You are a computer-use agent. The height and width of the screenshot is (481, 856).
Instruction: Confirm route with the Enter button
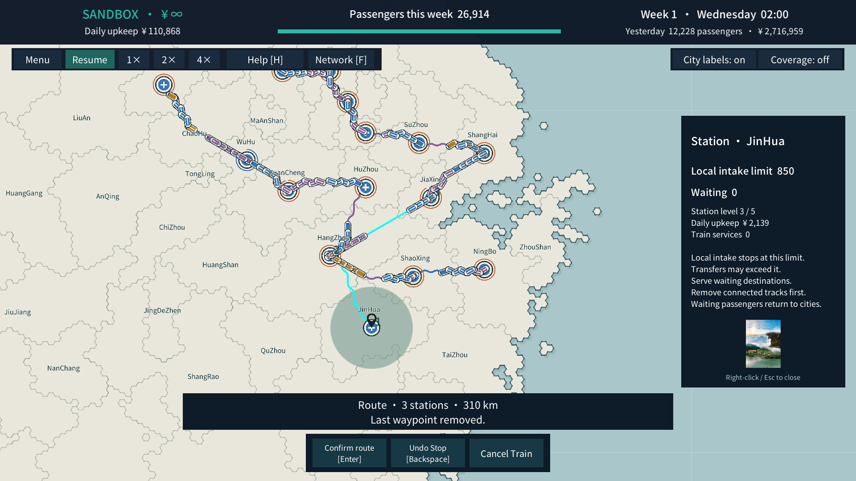[350, 453]
